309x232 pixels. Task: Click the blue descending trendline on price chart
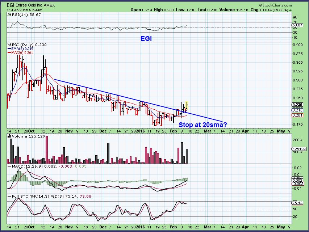138,101
